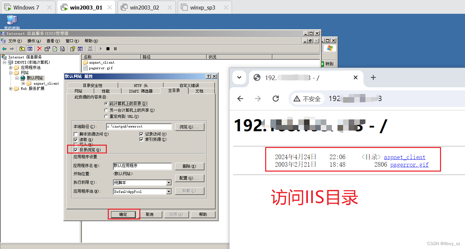Click the 确定 button

pos(123,215)
